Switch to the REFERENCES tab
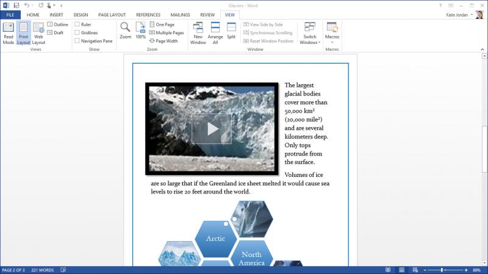 pos(148,15)
